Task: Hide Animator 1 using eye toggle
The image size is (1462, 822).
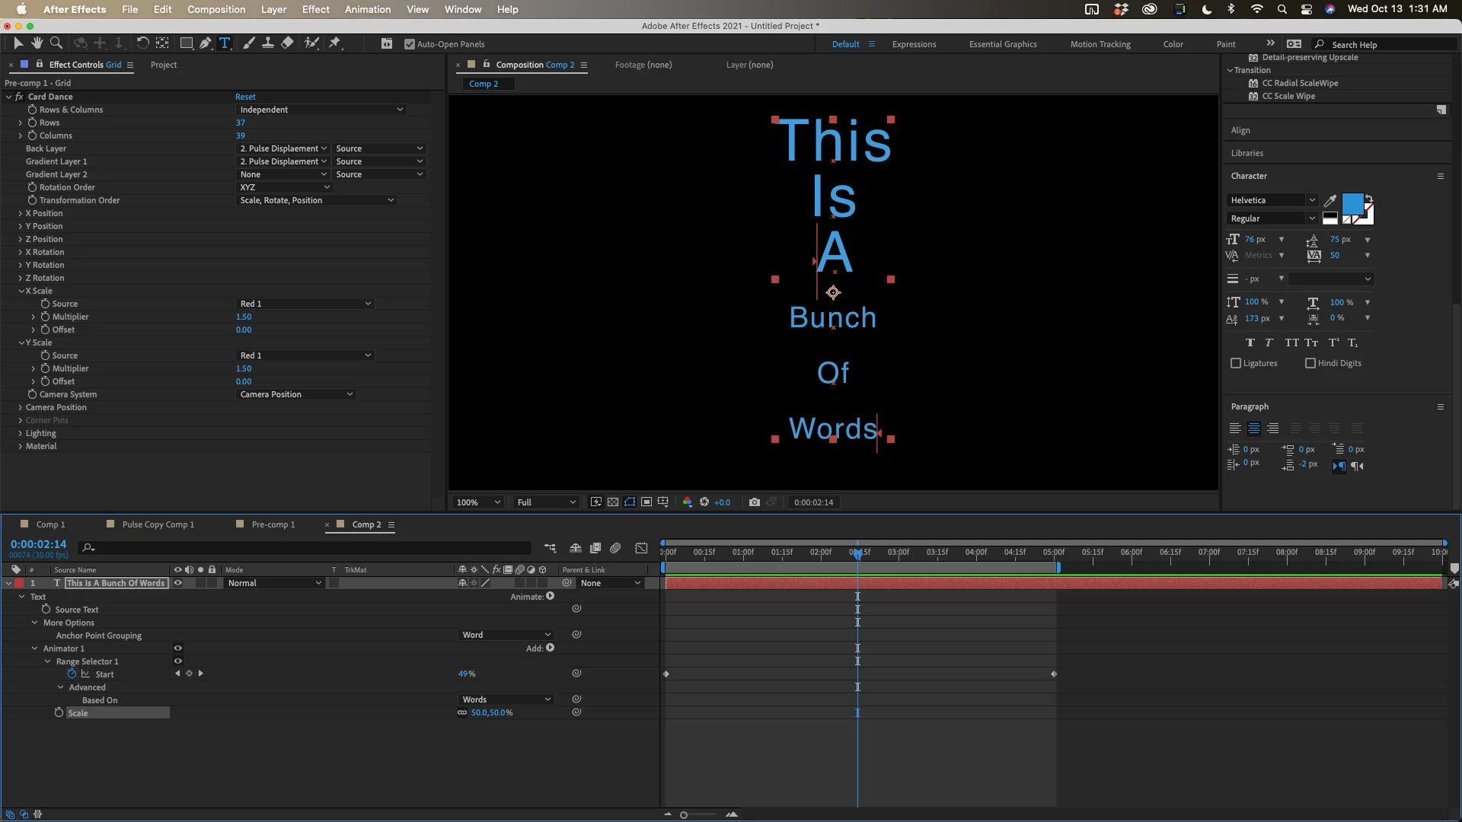Action: [x=177, y=648]
